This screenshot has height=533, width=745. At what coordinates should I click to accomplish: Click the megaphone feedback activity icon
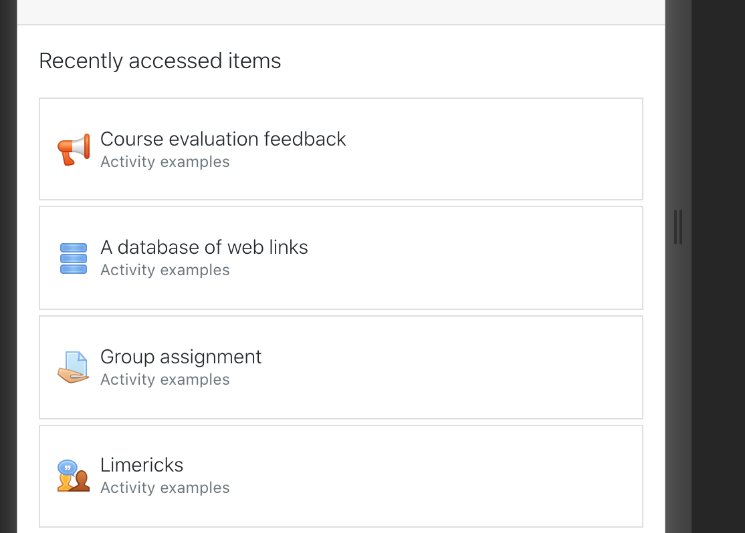[74, 150]
